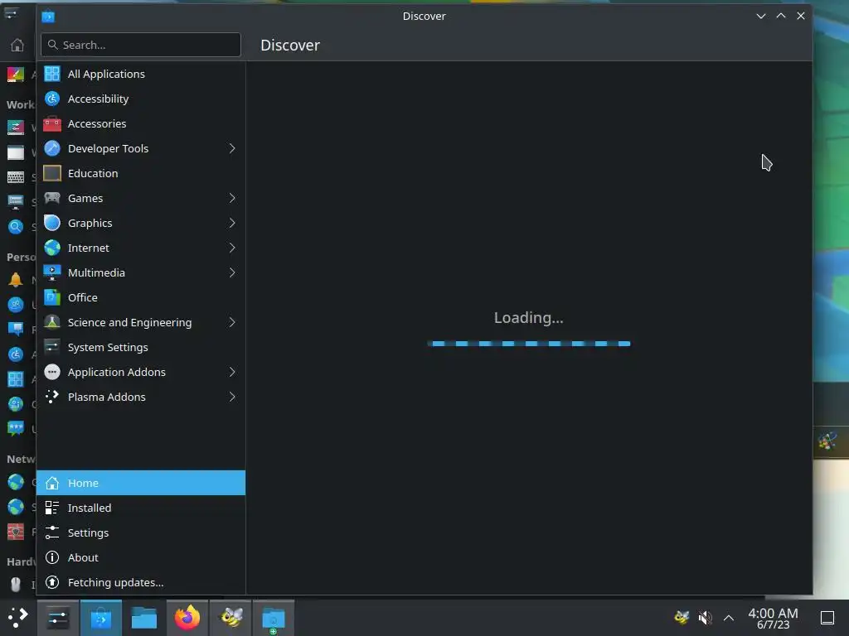Click the About info icon
This screenshot has width=849, height=636.
coord(52,557)
